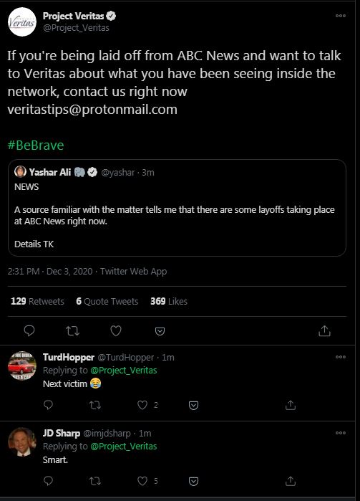Viewport: 360px width, 501px height.
Task: Open Project Veritas profile picture
Action: [x=22, y=22]
